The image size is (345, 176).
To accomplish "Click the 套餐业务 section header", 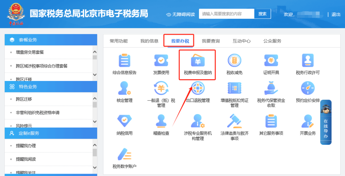I will [x=51, y=40].
